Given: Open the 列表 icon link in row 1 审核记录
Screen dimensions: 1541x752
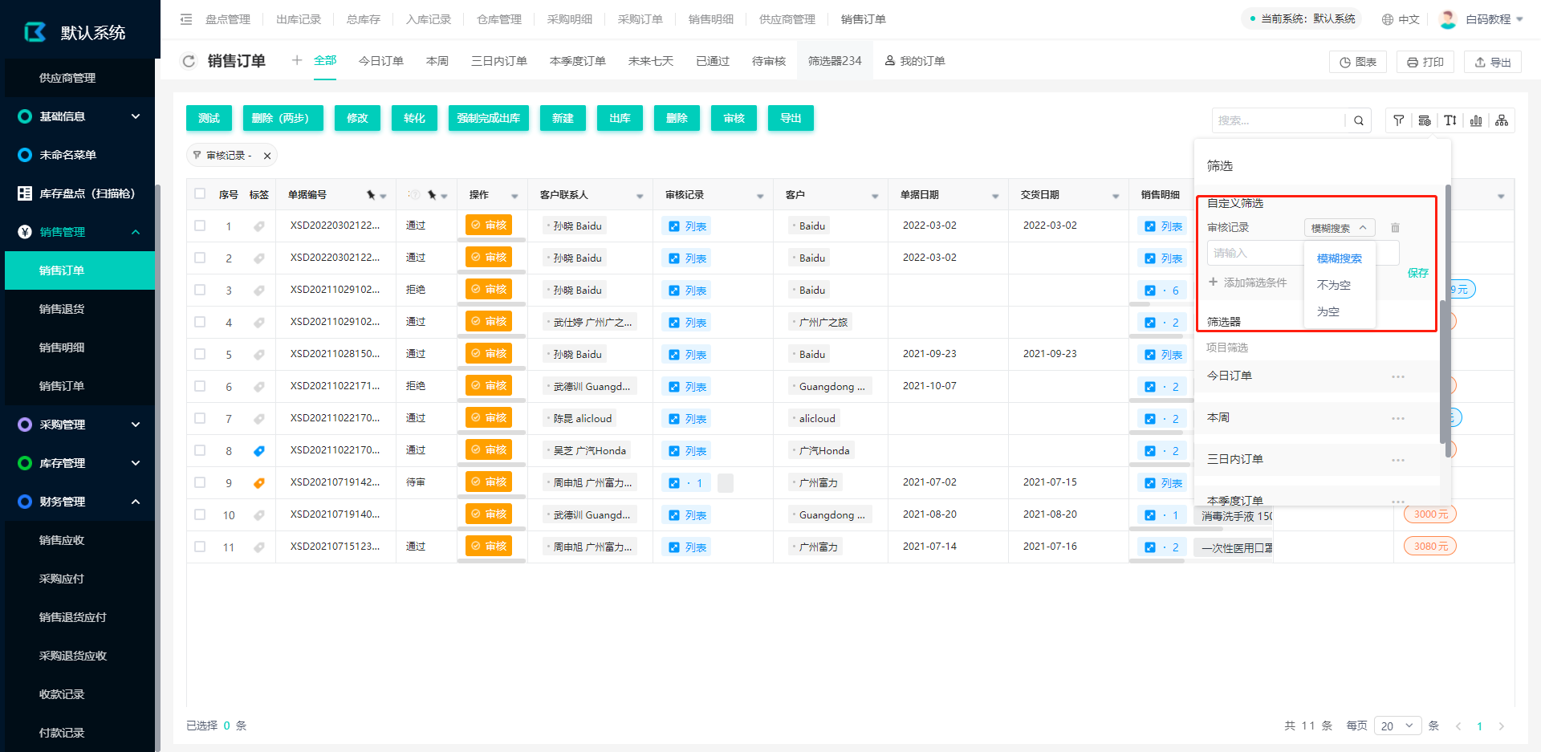Looking at the screenshot, I should pyautogui.click(x=688, y=226).
